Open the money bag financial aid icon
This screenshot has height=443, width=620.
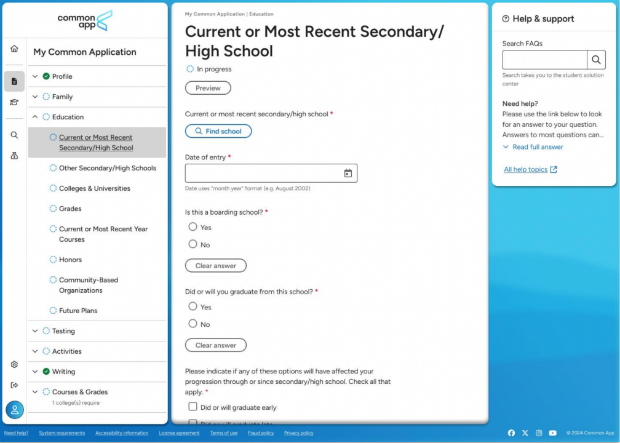(14, 156)
